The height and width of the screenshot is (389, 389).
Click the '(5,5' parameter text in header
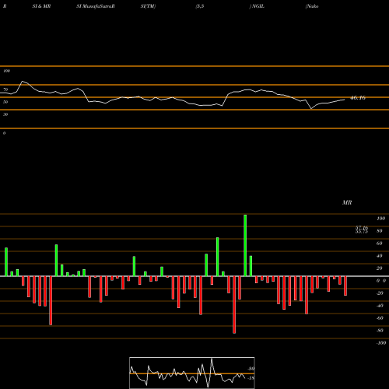click(x=200, y=6)
